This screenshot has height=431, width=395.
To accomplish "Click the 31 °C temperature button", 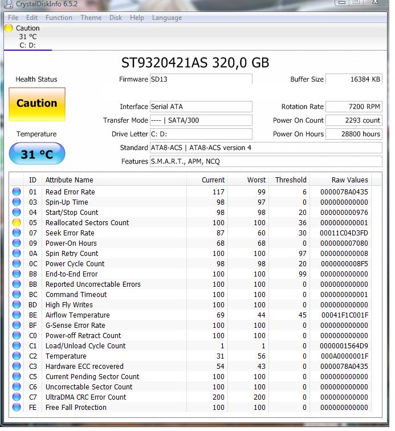I will pos(37,153).
